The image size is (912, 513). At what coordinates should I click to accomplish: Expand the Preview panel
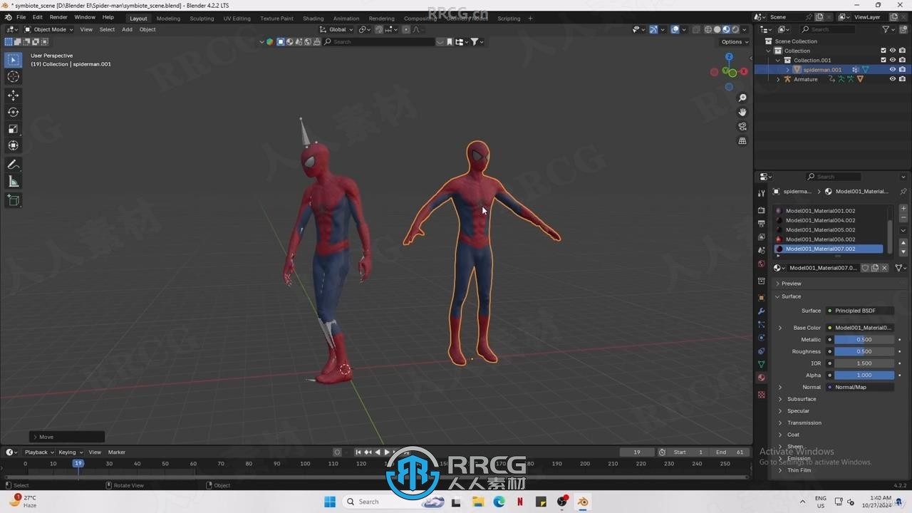pos(791,284)
